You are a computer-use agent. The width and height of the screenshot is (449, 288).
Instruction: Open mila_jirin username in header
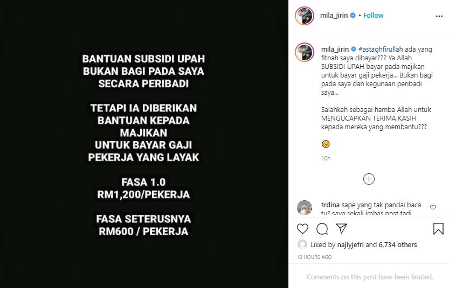pyautogui.click(x=334, y=16)
